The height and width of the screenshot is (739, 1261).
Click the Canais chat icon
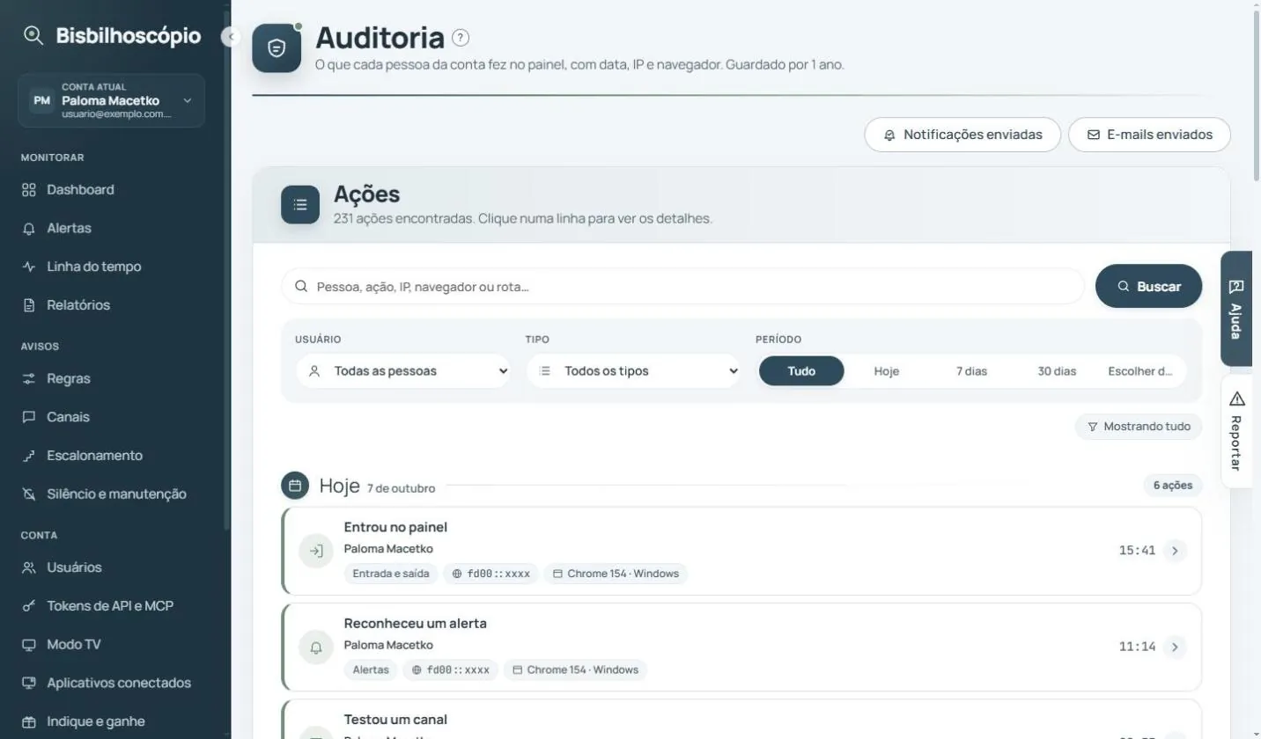[x=29, y=417]
